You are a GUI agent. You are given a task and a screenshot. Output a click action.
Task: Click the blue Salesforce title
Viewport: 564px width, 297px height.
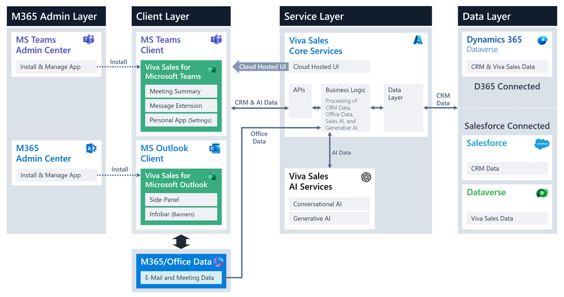coord(487,143)
